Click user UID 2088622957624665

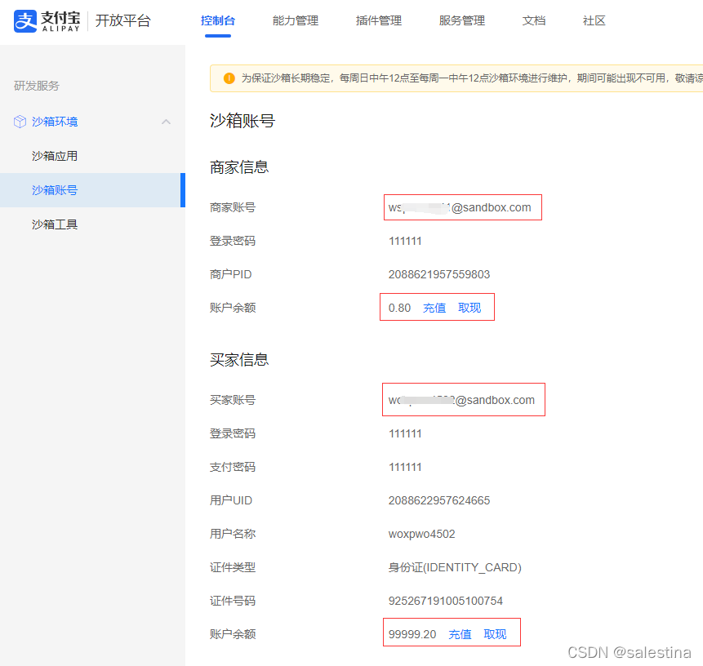(439, 500)
